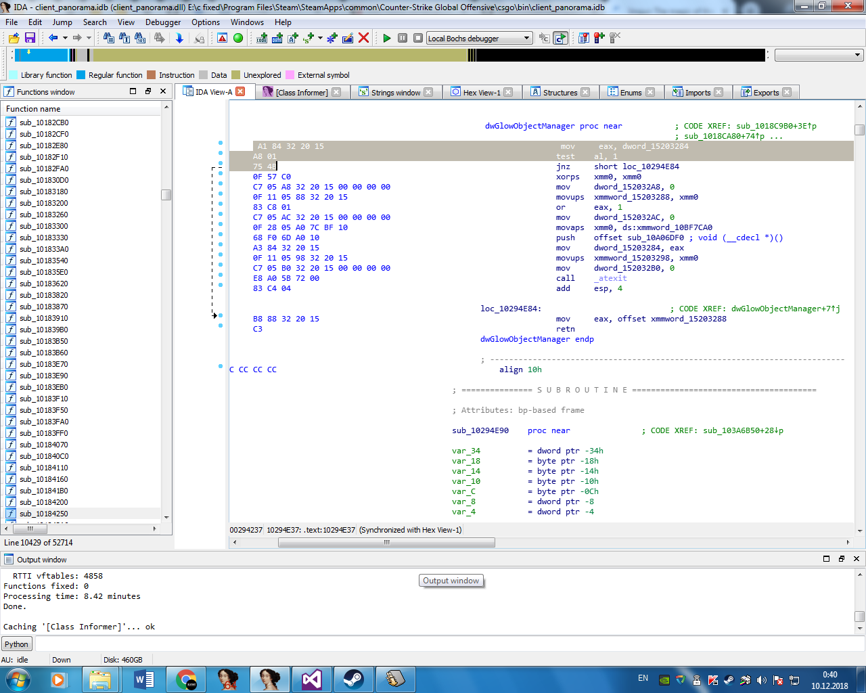Click the Regular function color swatch

81,75
